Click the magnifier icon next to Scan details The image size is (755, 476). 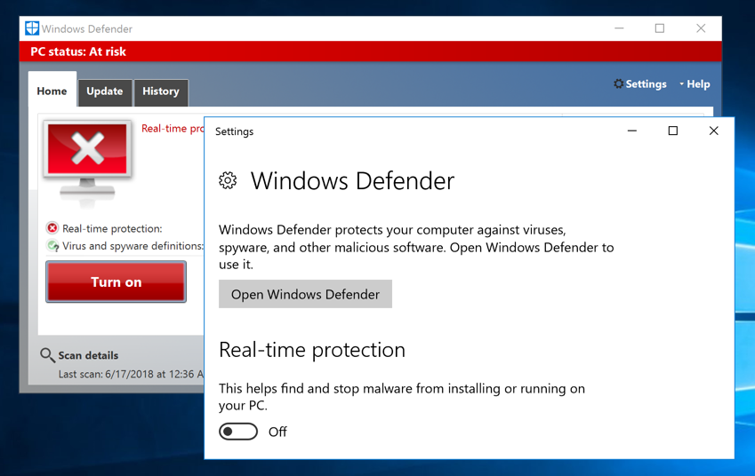47,355
